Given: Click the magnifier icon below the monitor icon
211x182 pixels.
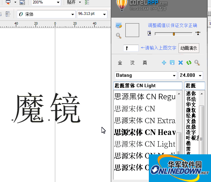Looking at the screenshot, I should (x=119, y=36).
